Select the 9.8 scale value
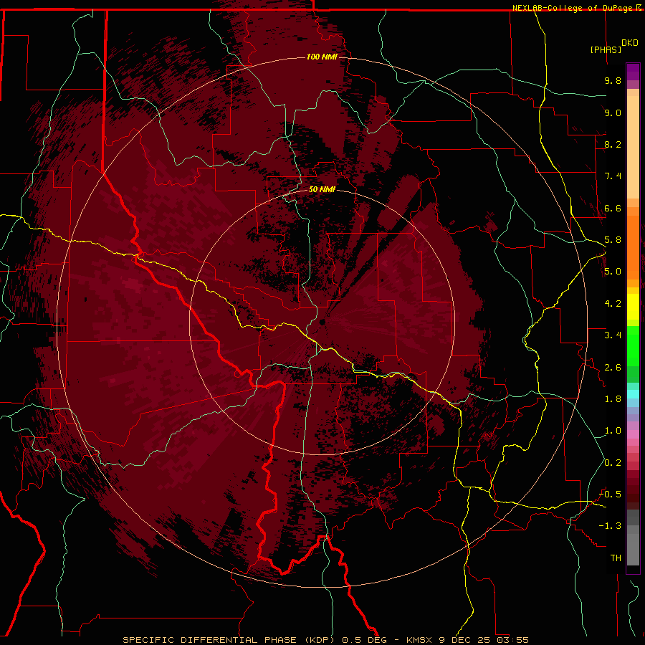 point(613,80)
